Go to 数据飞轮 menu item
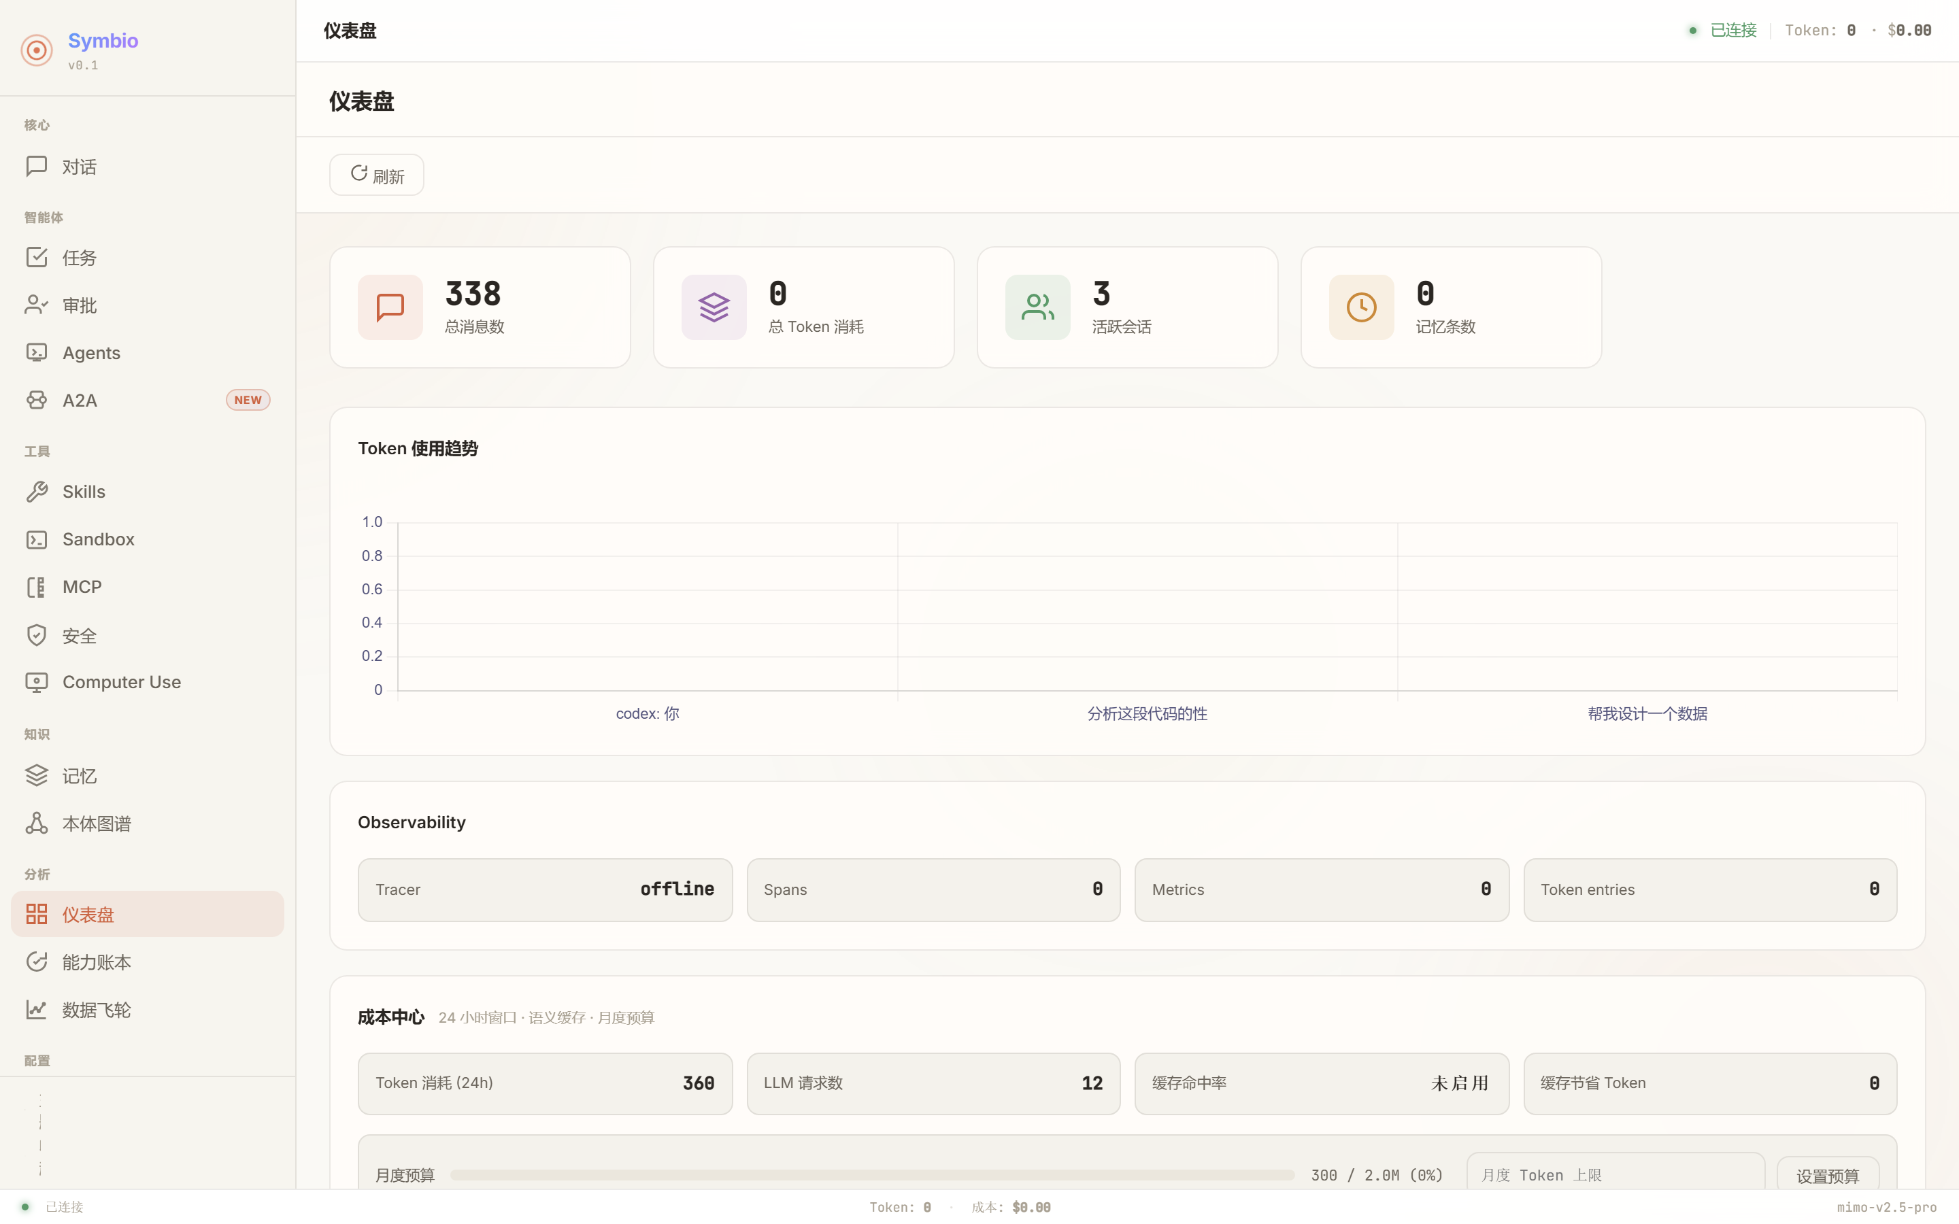The width and height of the screenshot is (1959, 1224). coord(148,1010)
